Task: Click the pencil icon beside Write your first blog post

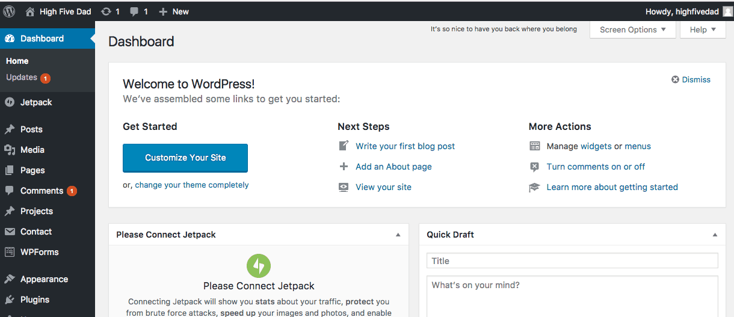Action: click(344, 146)
